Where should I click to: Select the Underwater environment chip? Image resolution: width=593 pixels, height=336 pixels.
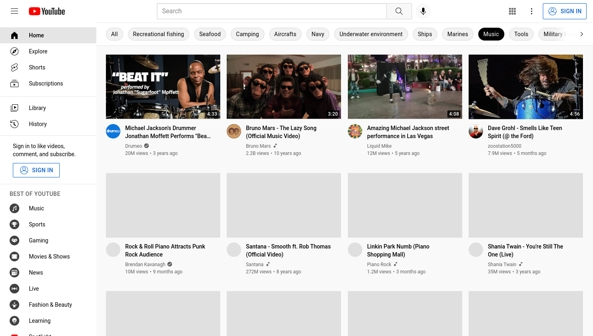pos(371,34)
